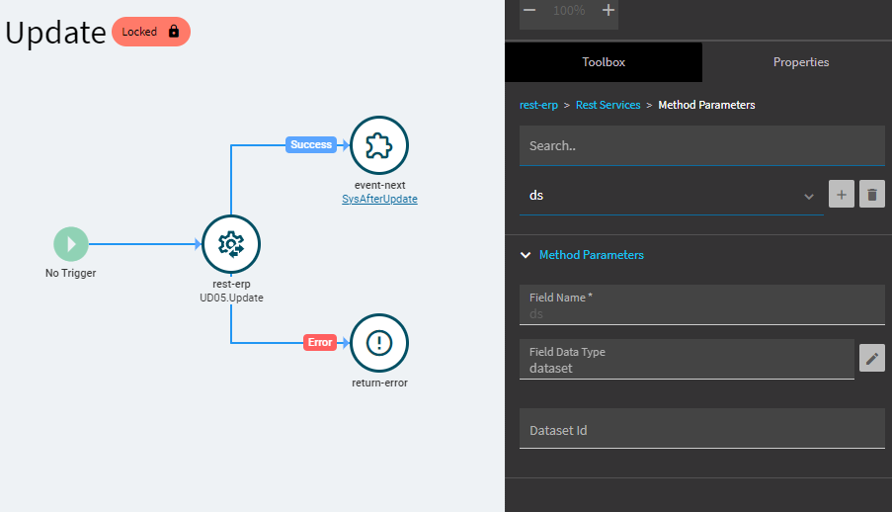Select the event-next puzzle piece node
This screenshot has width=892, height=512.
379,145
